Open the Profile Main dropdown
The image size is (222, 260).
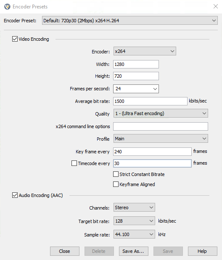pyautogui.click(x=161, y=139)
